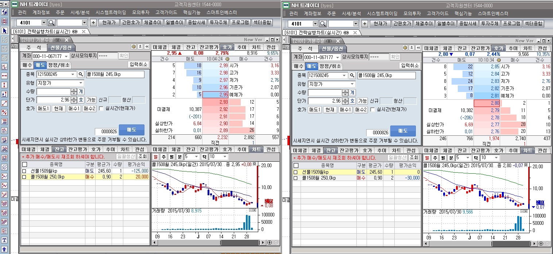Open the 시세/분석 menu in left window
Viewport: 553px width, 254px height.
click(80, 13)
